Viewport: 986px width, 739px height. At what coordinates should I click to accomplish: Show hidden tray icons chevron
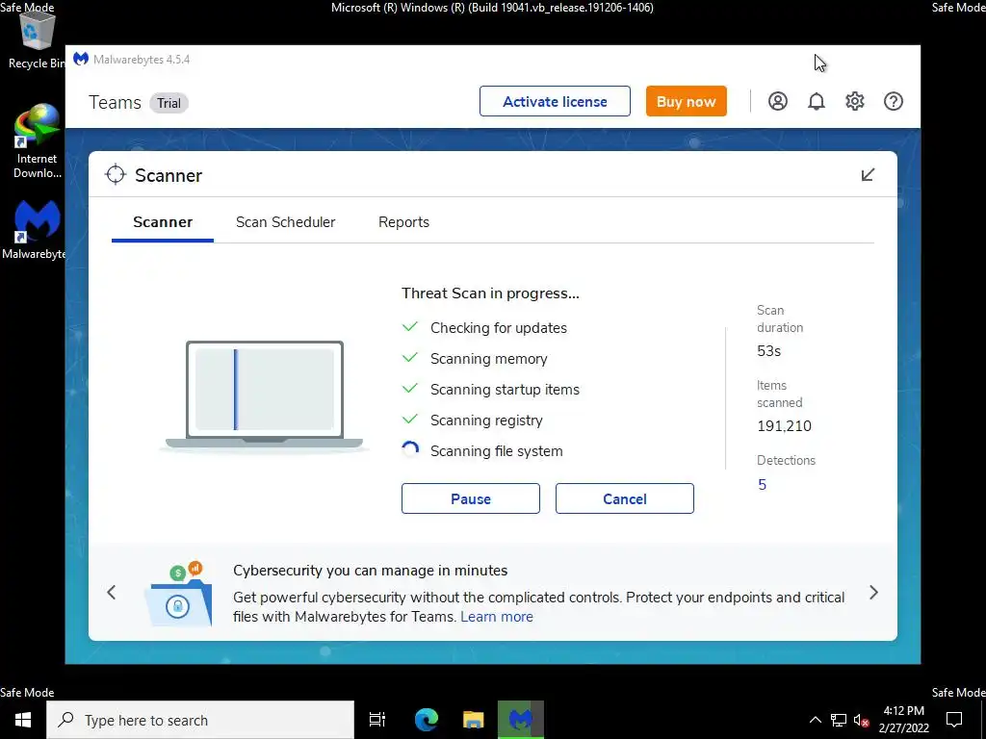pos(815,720)
